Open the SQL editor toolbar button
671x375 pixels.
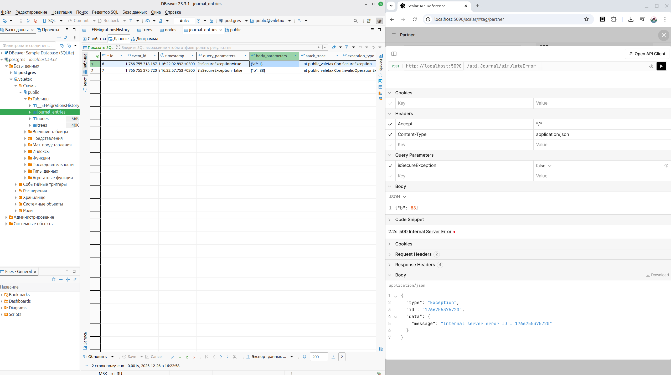49,21
